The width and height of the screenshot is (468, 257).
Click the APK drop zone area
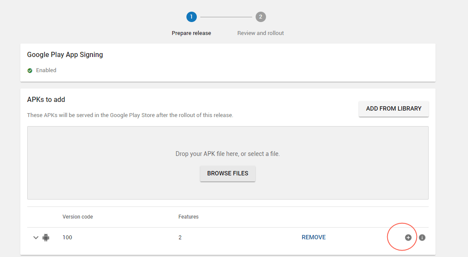pyautogui.click(x=228, y=143)
